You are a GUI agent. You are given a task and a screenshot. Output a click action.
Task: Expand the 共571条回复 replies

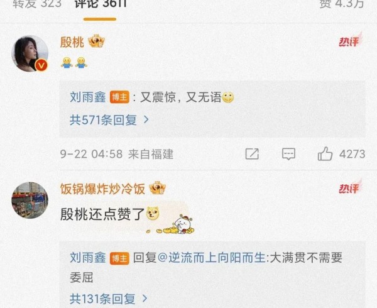tap(109, 119)
